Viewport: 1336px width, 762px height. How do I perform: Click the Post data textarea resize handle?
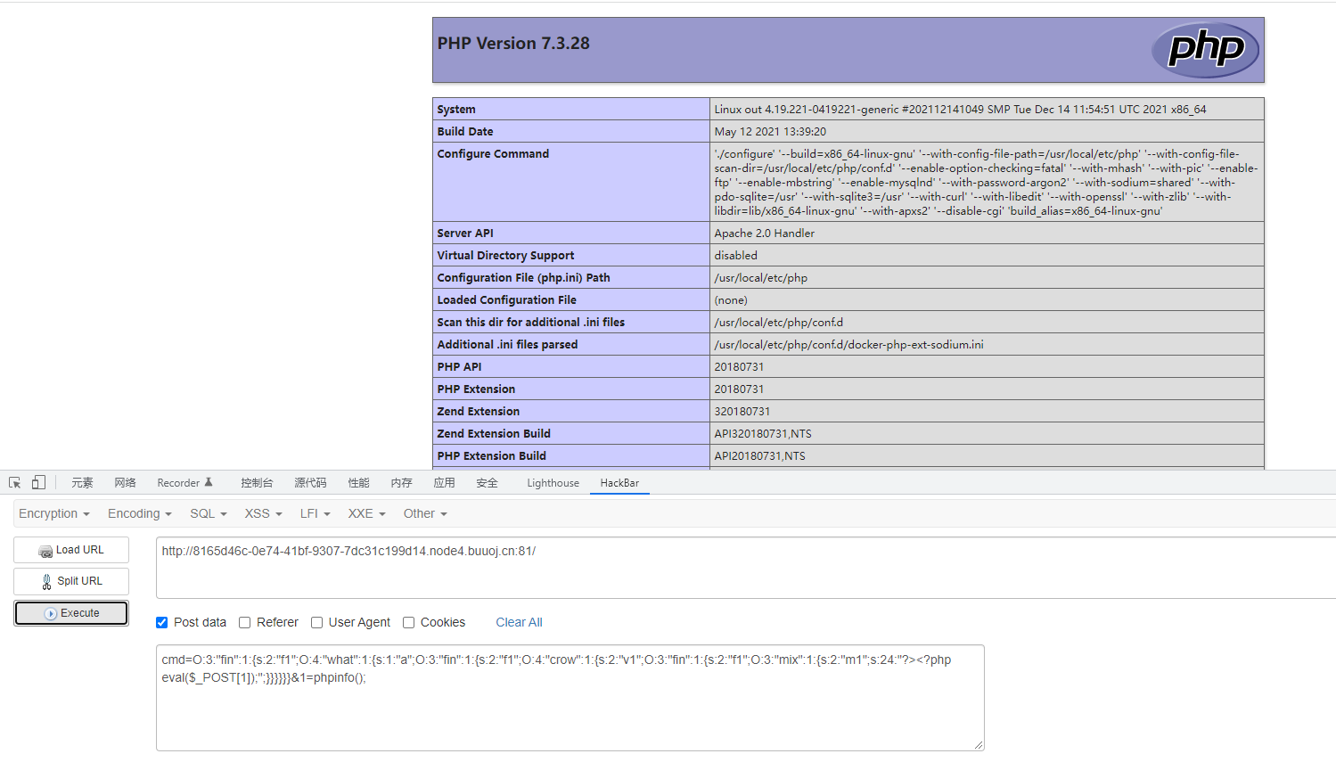978,744
